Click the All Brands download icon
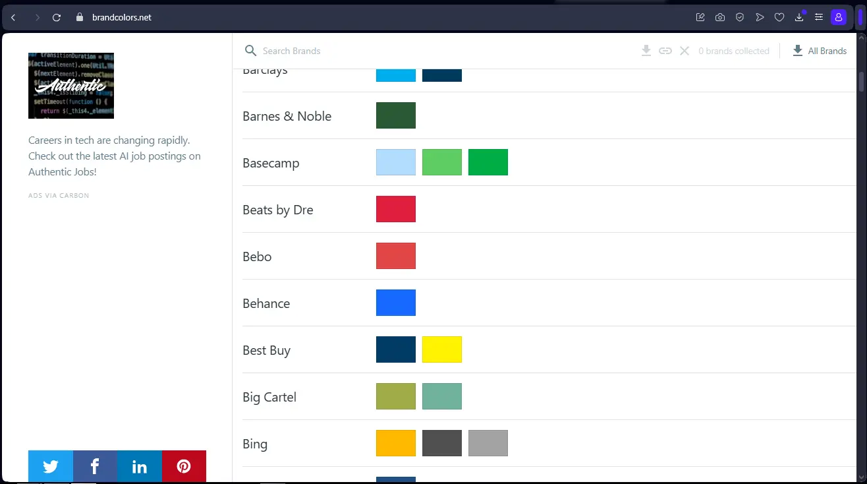Screen dimensions: 867x484 click(798, 51)
